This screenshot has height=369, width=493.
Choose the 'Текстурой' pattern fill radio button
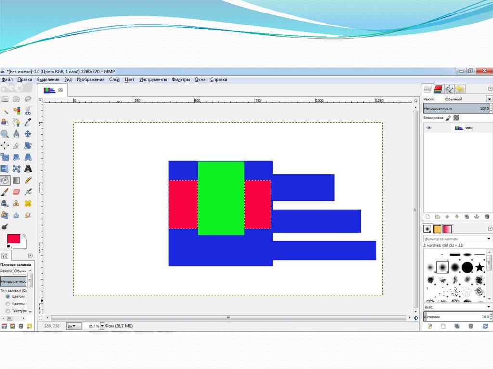8,311
